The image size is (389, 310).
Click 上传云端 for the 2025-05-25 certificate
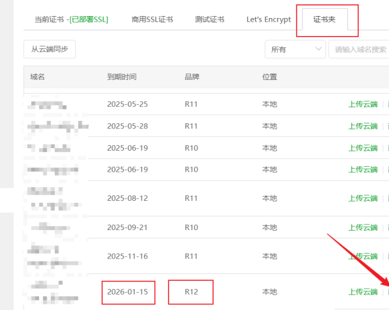[363, 104]
